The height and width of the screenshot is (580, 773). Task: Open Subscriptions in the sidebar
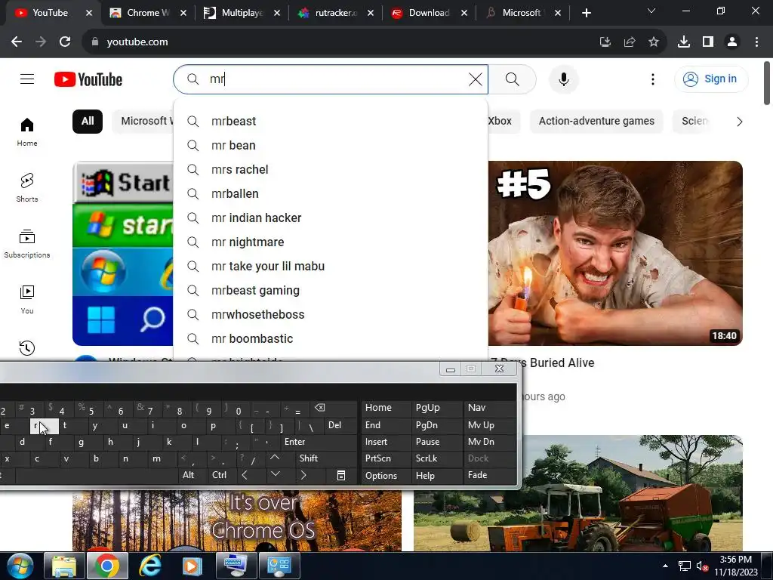(x=27, y=244)
